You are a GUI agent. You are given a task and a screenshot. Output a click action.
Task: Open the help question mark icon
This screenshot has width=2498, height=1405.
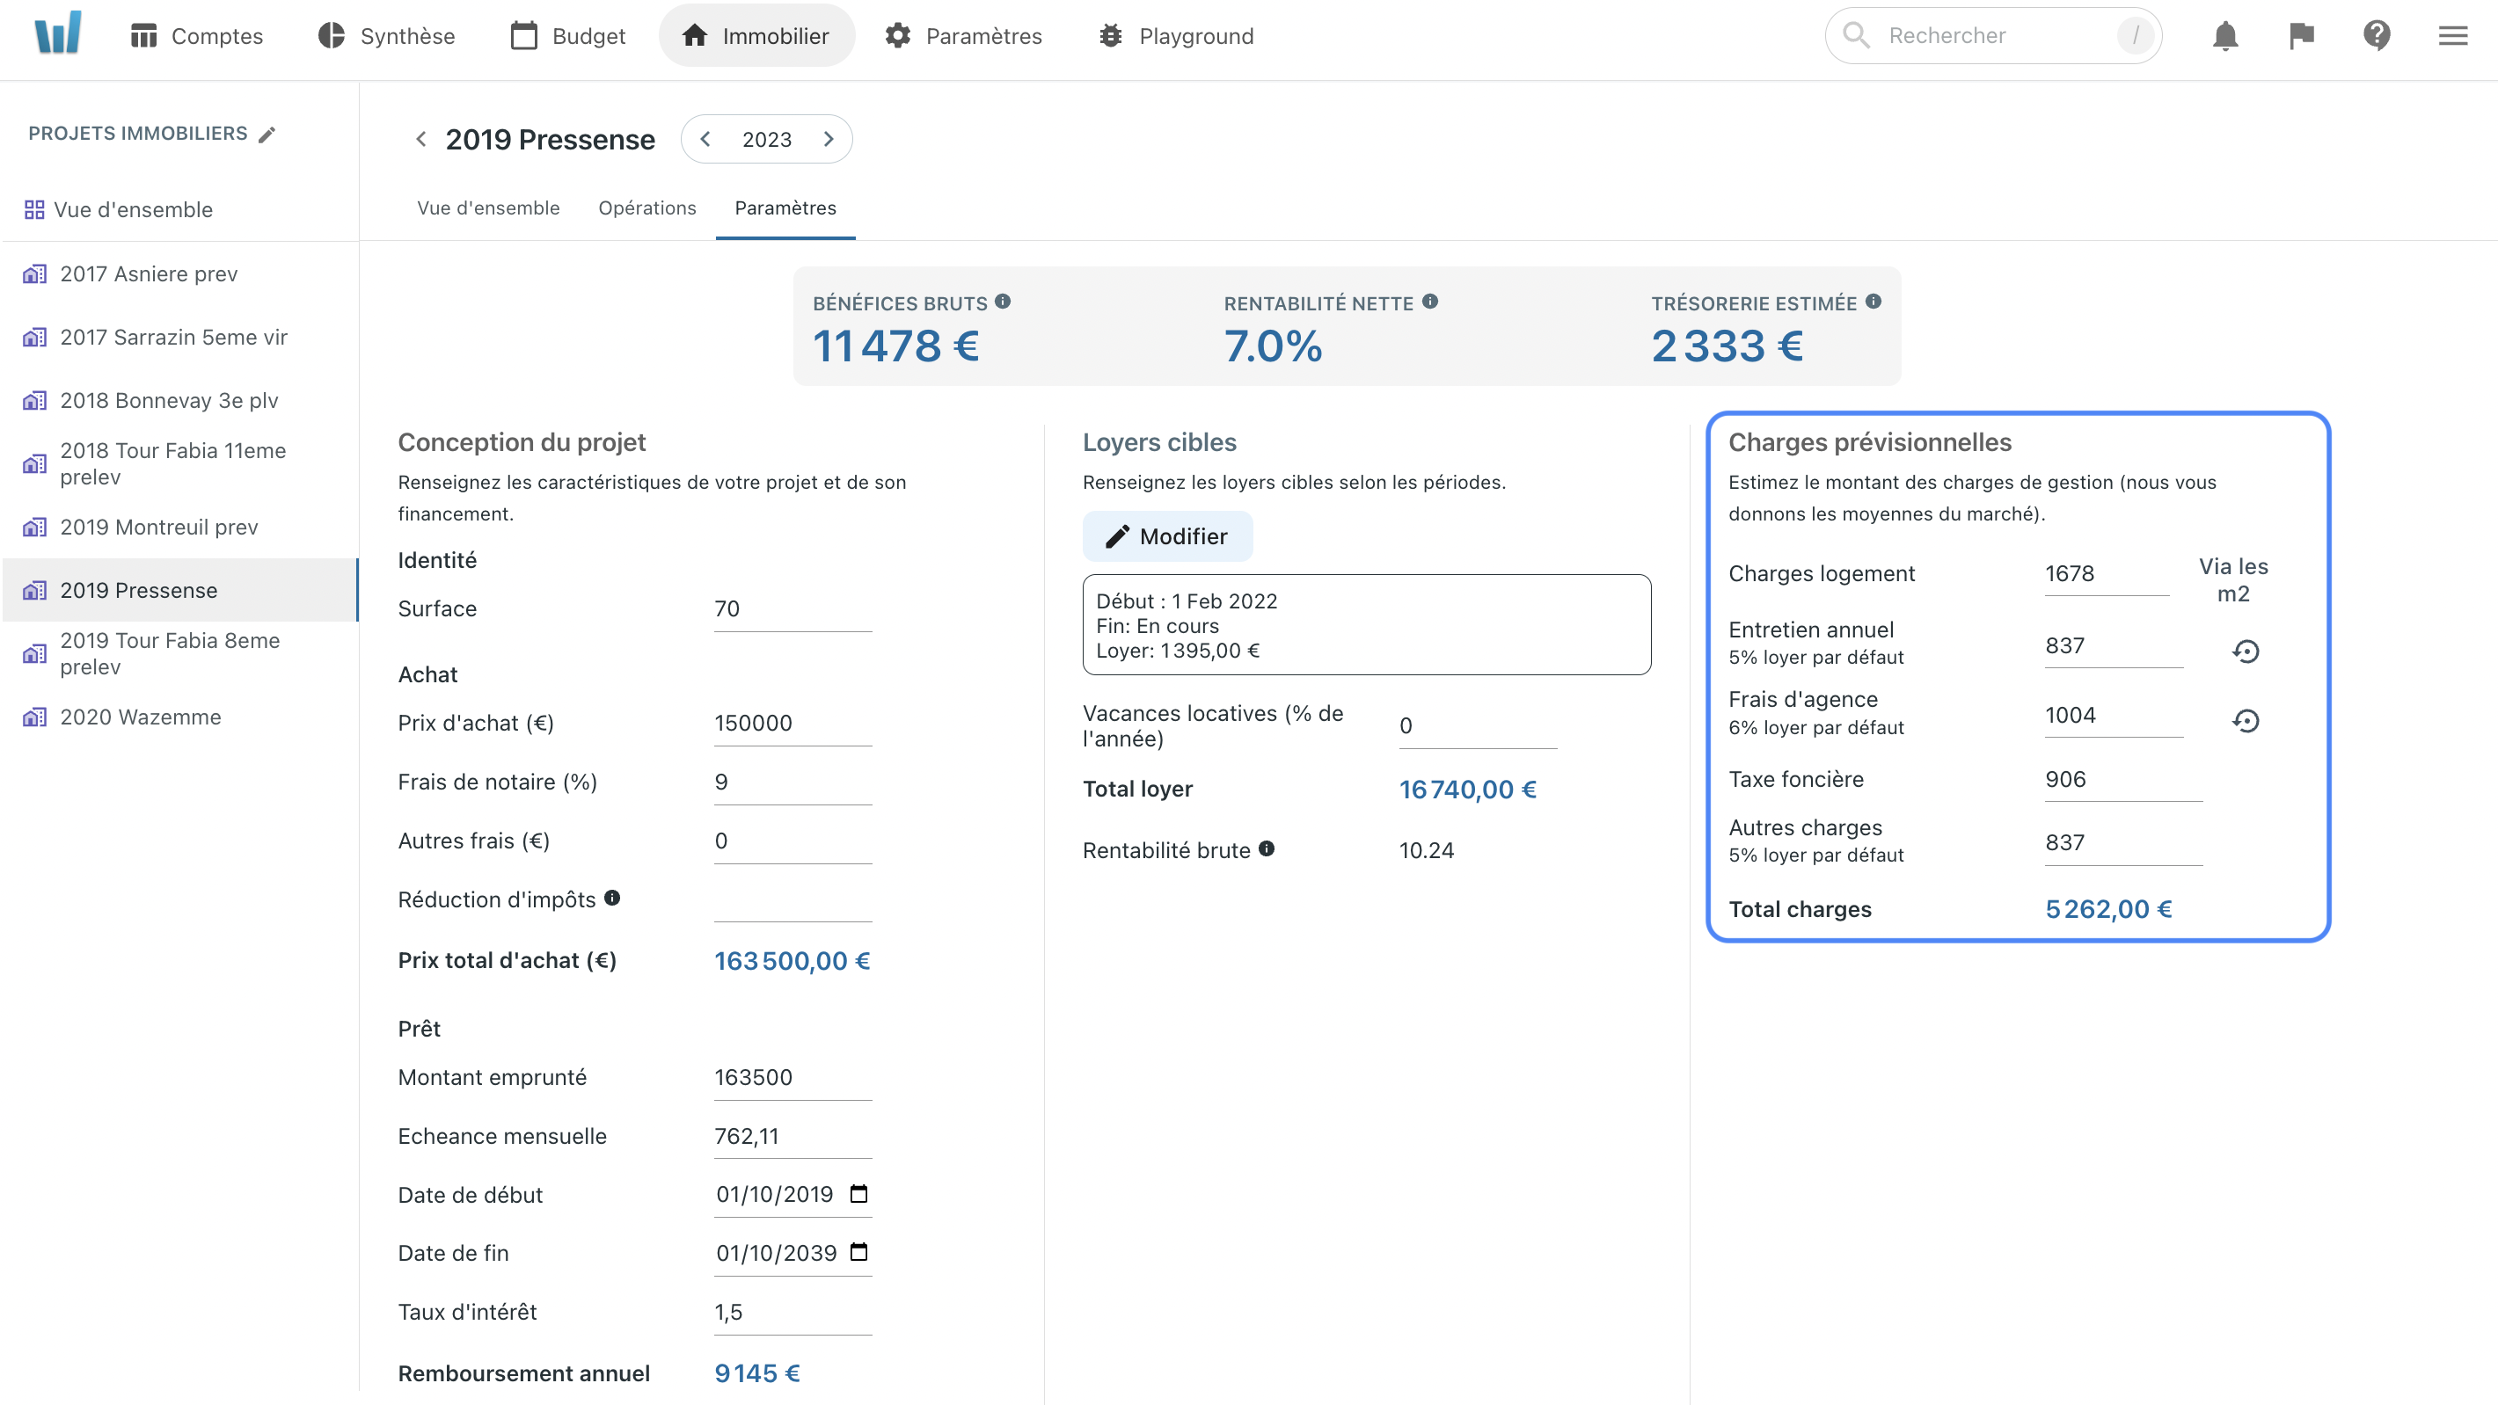pyautogui.click(x=2376, y=36)
